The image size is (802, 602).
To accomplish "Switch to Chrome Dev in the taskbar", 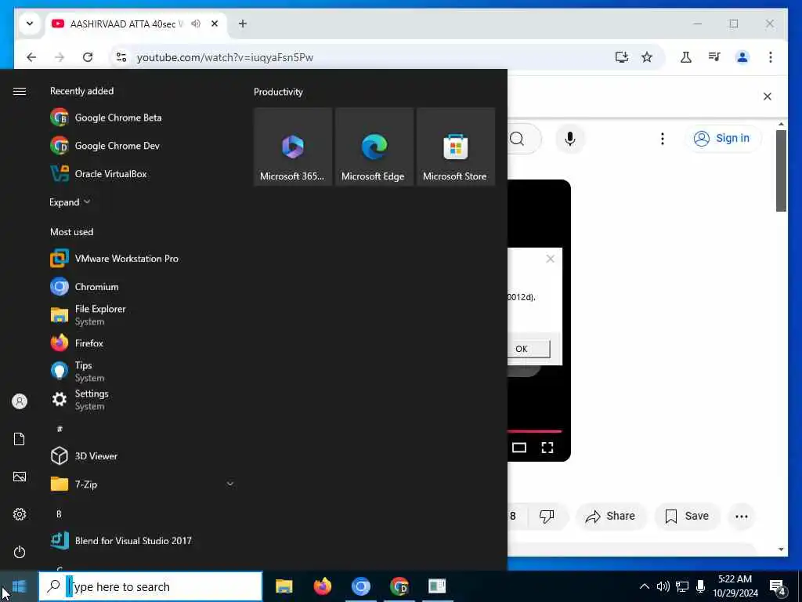I will tap(399, 586).
